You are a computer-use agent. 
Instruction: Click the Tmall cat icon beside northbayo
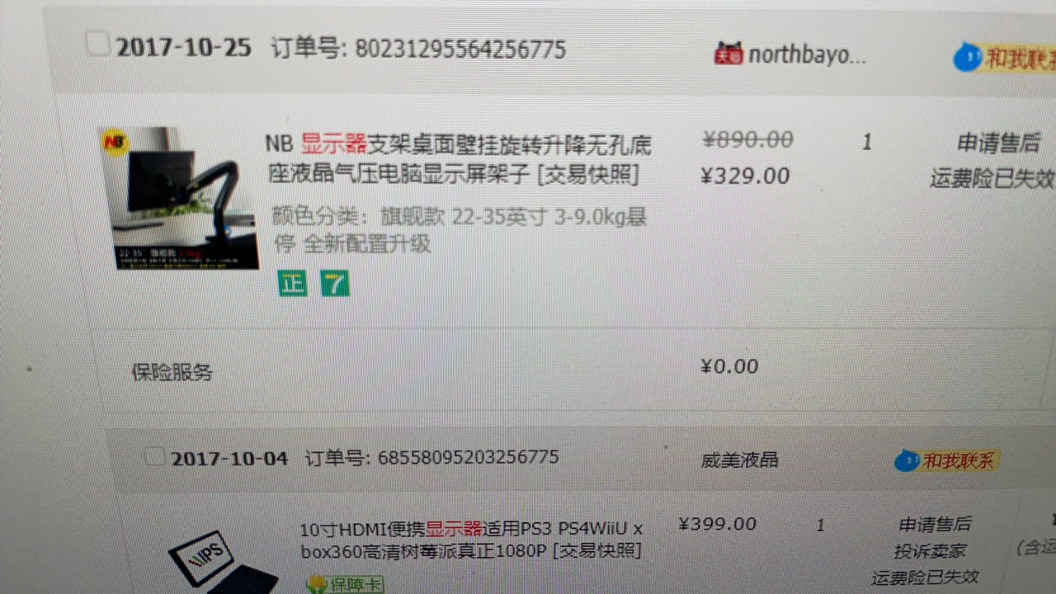(728, 54)
